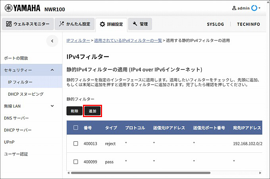Click the YAMAHA tuning fork logo icon
The height and width of the screenshot is (179, 270).
(x=8, y=8)
